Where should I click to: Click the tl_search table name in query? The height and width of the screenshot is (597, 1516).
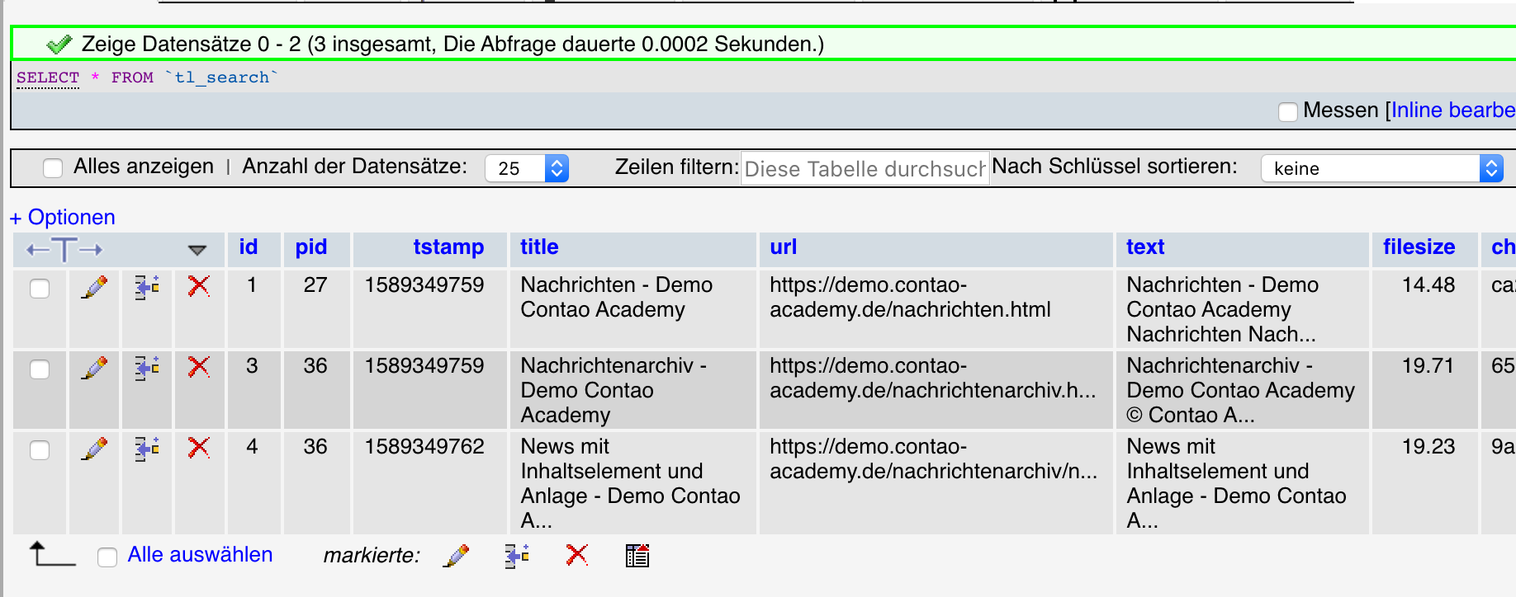pos(221,78)
